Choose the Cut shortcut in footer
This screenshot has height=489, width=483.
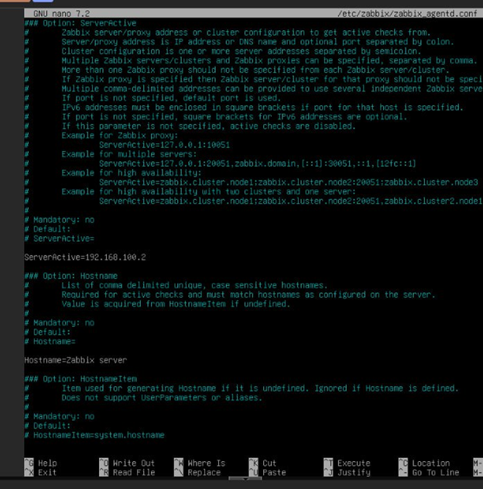269,463
